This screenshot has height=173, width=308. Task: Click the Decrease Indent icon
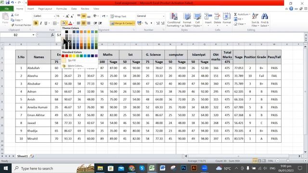click(95, 23)
